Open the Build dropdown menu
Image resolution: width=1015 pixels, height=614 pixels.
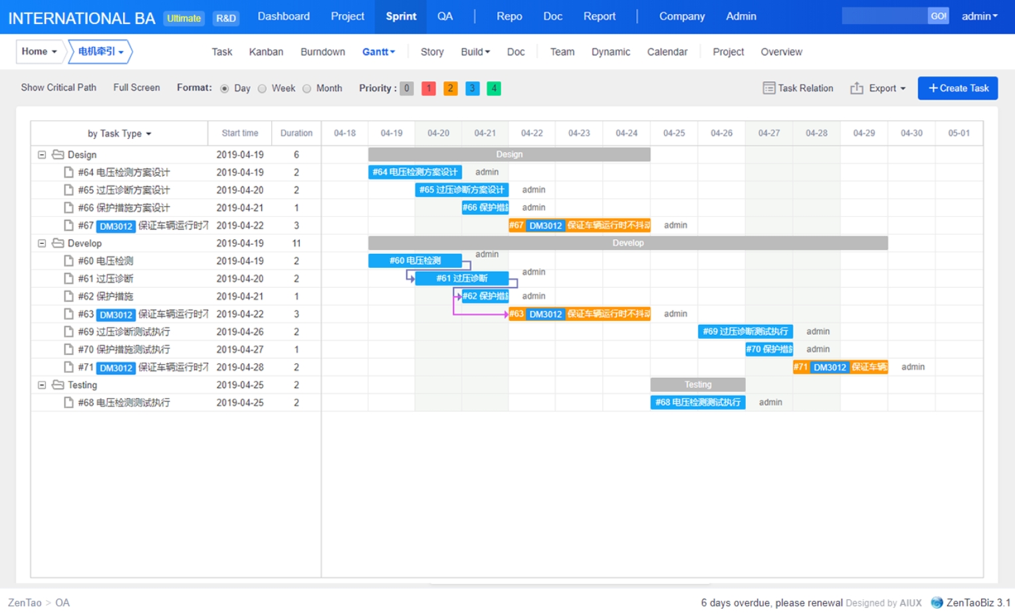(x=475, y=52)
